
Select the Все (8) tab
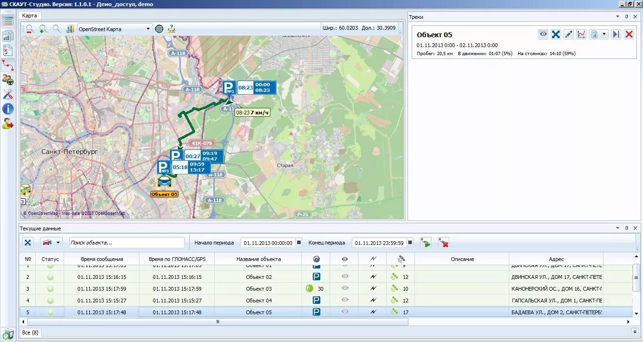31,332
